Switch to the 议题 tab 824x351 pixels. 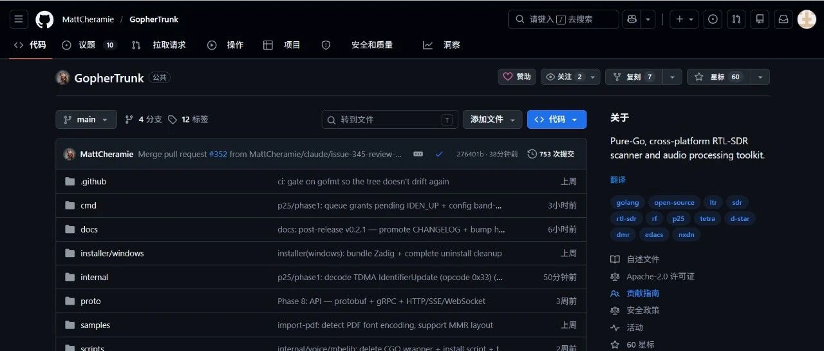click(89, 45)
